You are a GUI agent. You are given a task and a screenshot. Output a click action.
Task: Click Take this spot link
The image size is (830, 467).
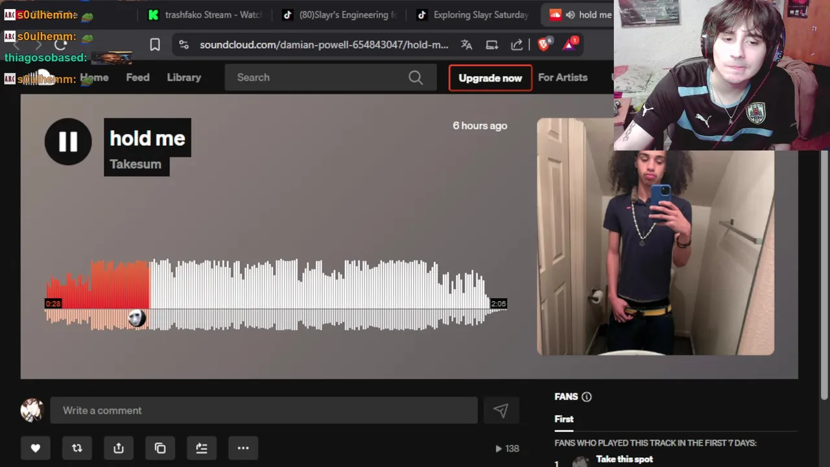624,459
